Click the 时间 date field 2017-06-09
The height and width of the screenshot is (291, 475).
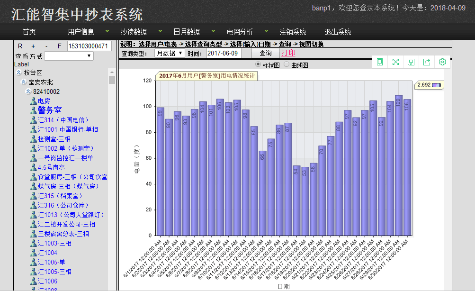(x=224, y=54)
